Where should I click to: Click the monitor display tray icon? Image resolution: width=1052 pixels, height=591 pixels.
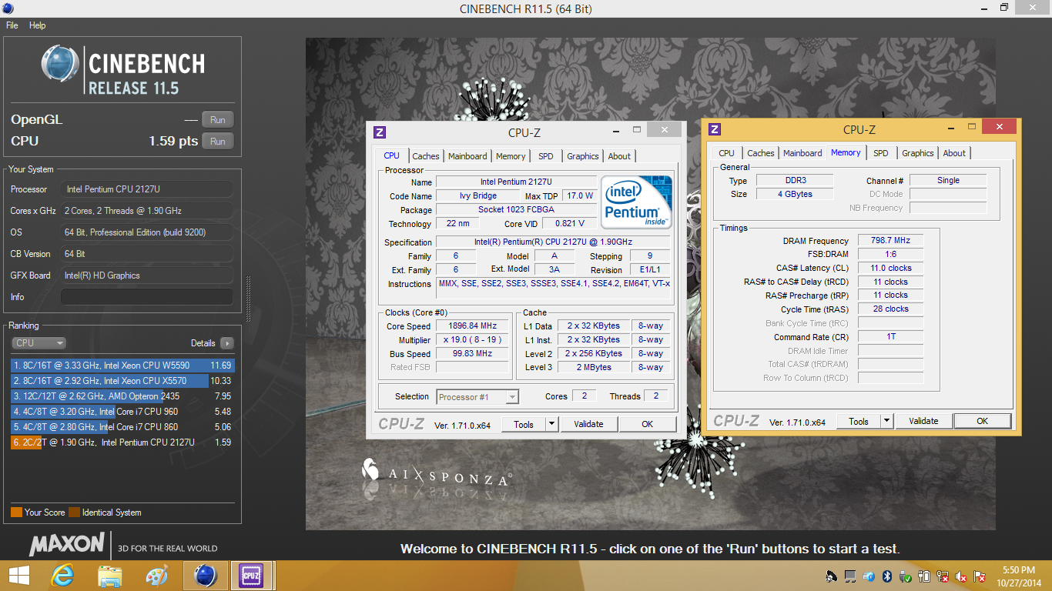[x=850, y=576]
